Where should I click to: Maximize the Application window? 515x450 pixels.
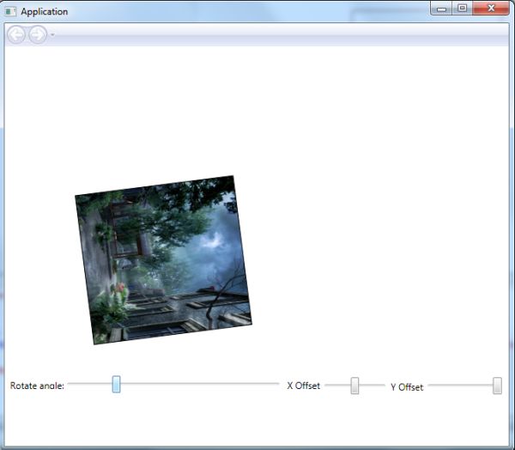pos(463,9)
